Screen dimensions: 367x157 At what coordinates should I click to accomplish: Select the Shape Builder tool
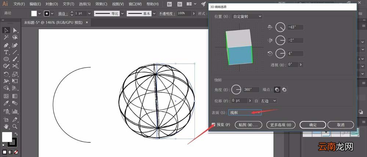[6, 88]
